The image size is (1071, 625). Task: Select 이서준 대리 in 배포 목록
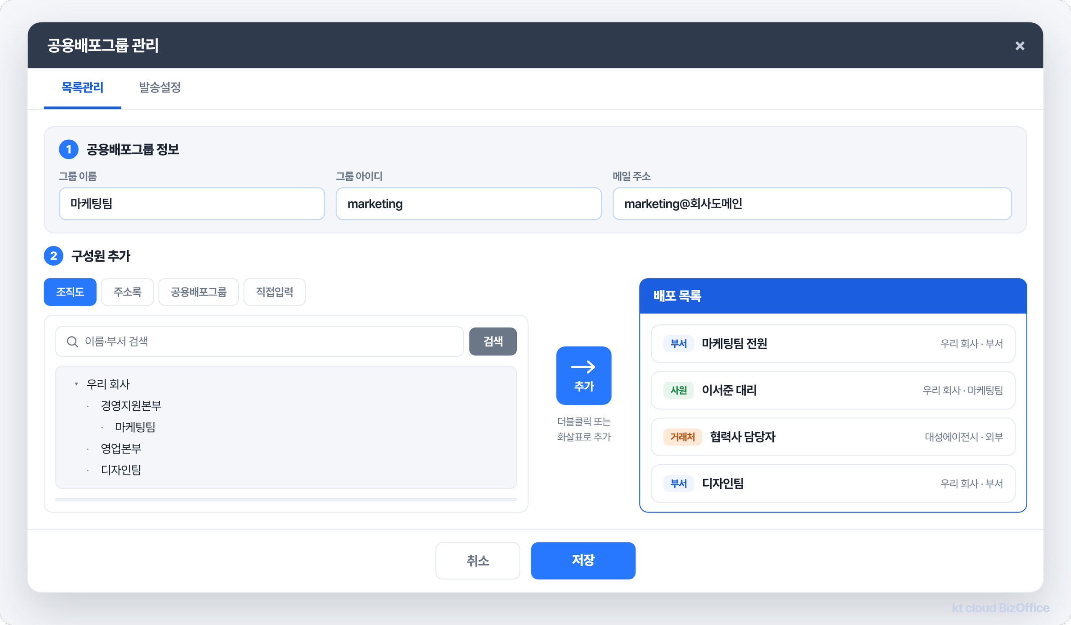[833, 390]
